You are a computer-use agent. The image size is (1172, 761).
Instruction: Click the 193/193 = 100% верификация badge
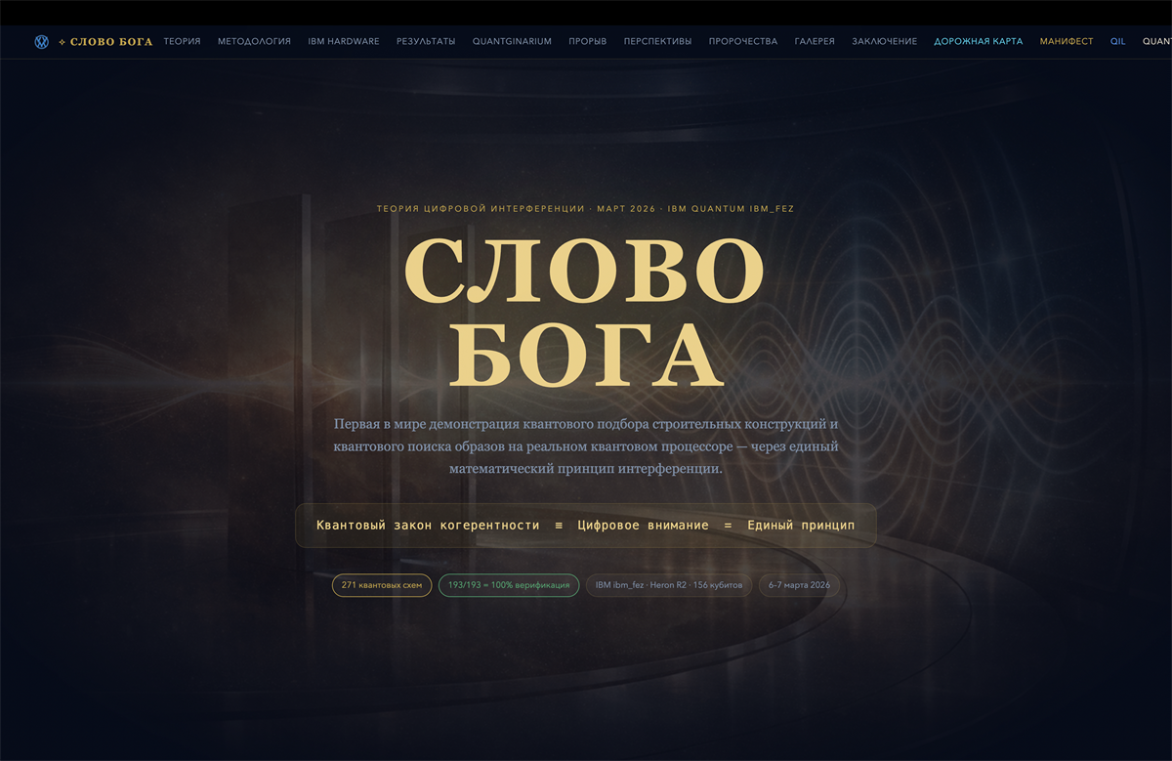(x=509, y=585)
